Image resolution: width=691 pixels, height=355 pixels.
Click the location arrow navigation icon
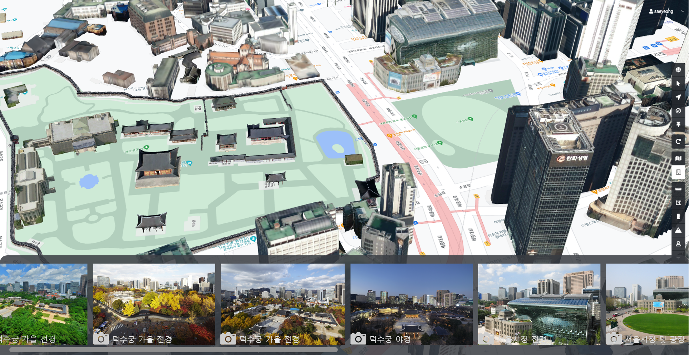pyautogui.click(x=678, y=97)
